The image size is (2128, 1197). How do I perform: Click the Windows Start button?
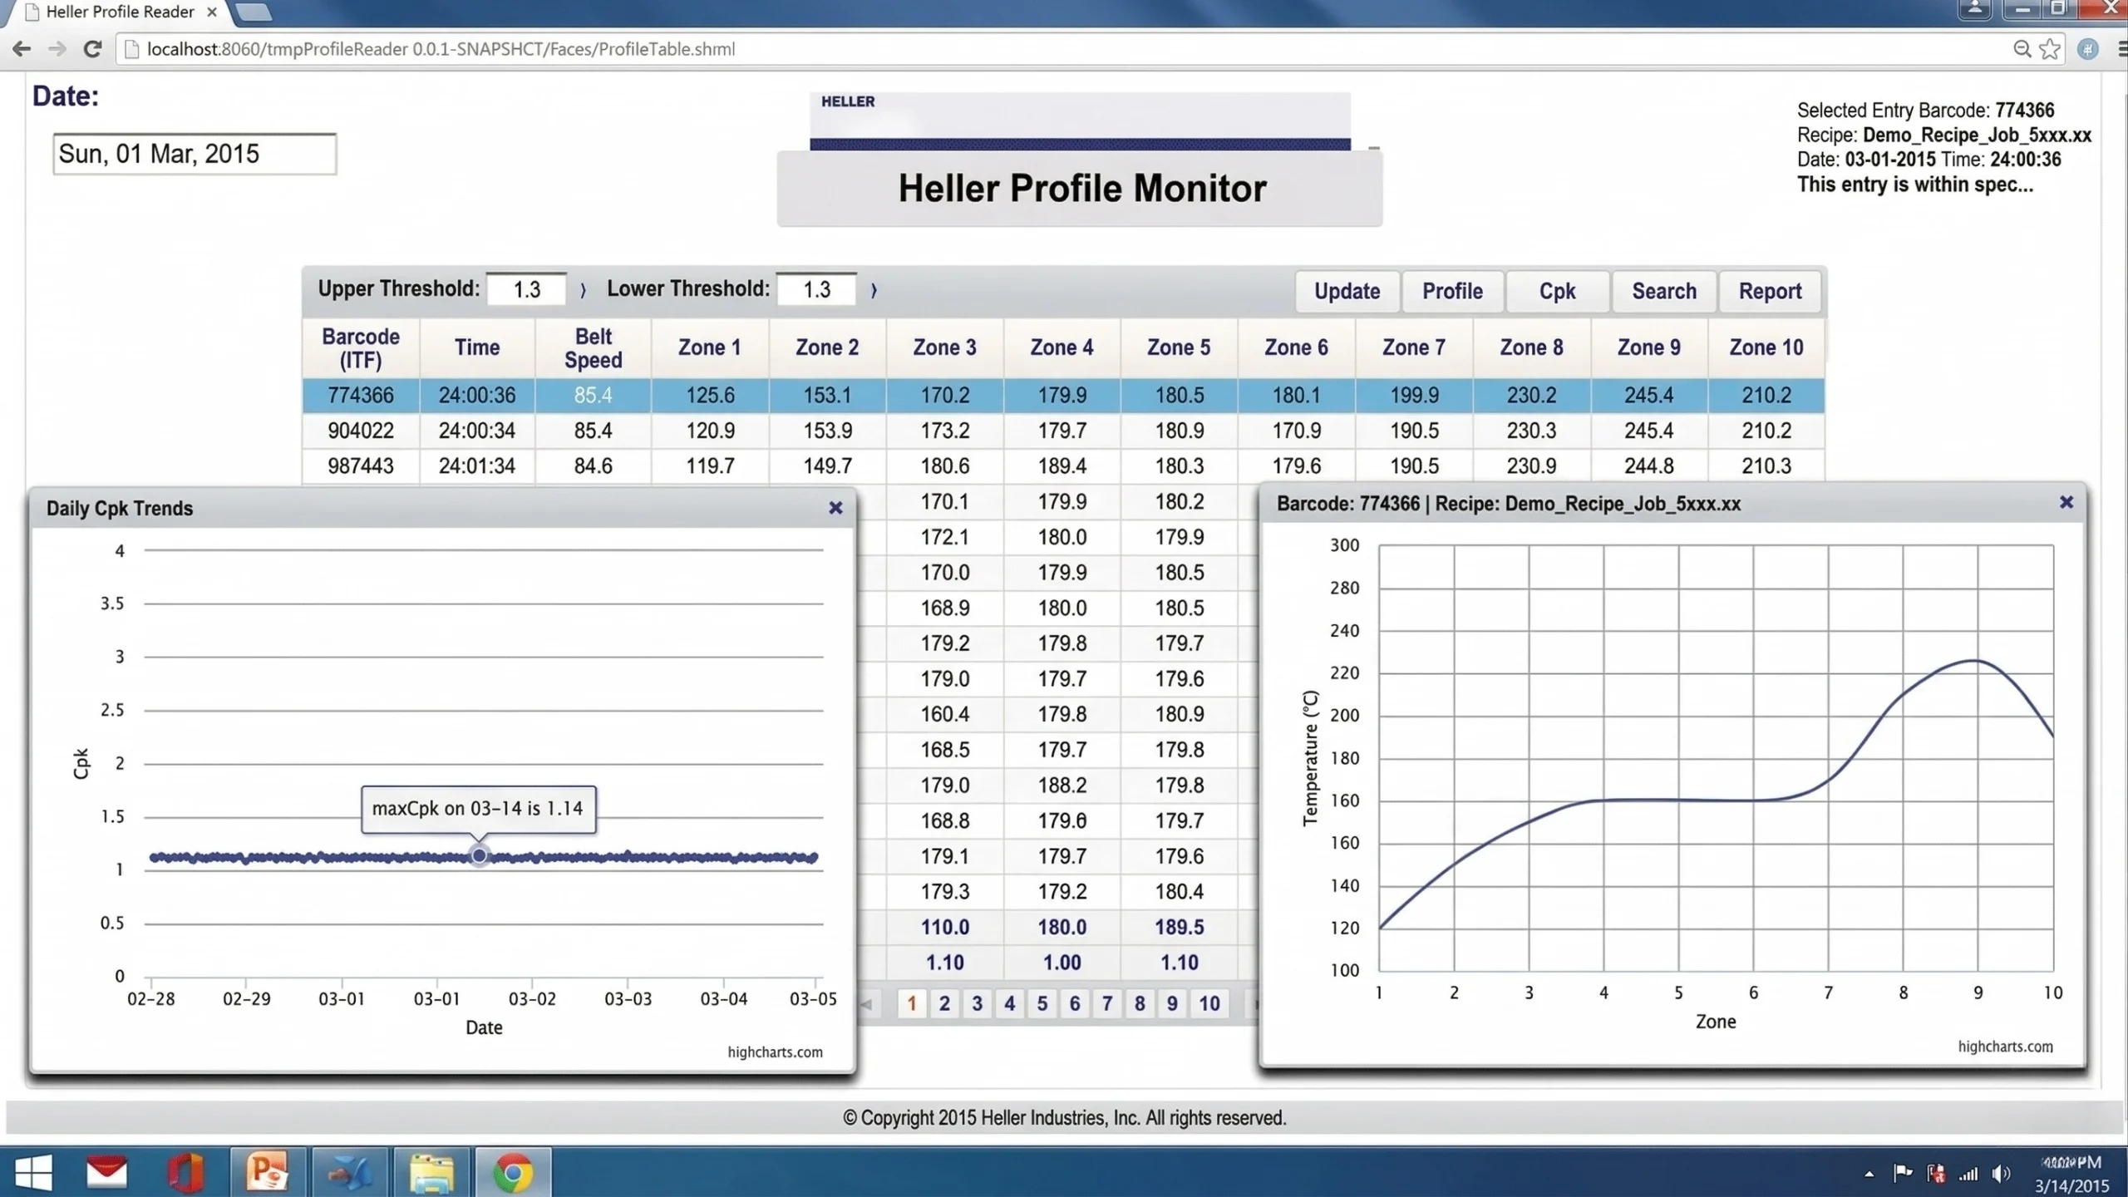point(33,1173)
